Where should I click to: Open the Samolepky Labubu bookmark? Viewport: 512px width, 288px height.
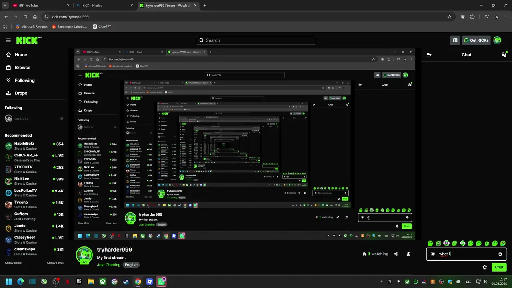pos(69,27)
